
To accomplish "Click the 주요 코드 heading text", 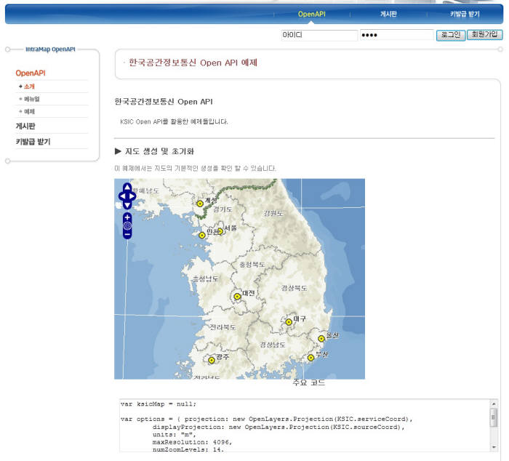I will (x=309, y=382).
